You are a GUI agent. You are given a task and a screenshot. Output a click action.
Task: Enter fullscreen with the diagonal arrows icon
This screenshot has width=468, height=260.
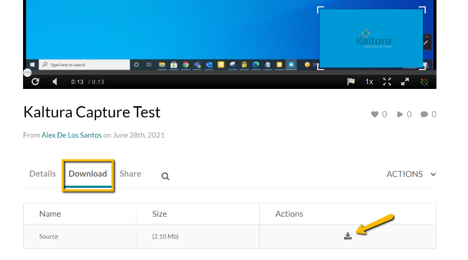pos(405,82)
